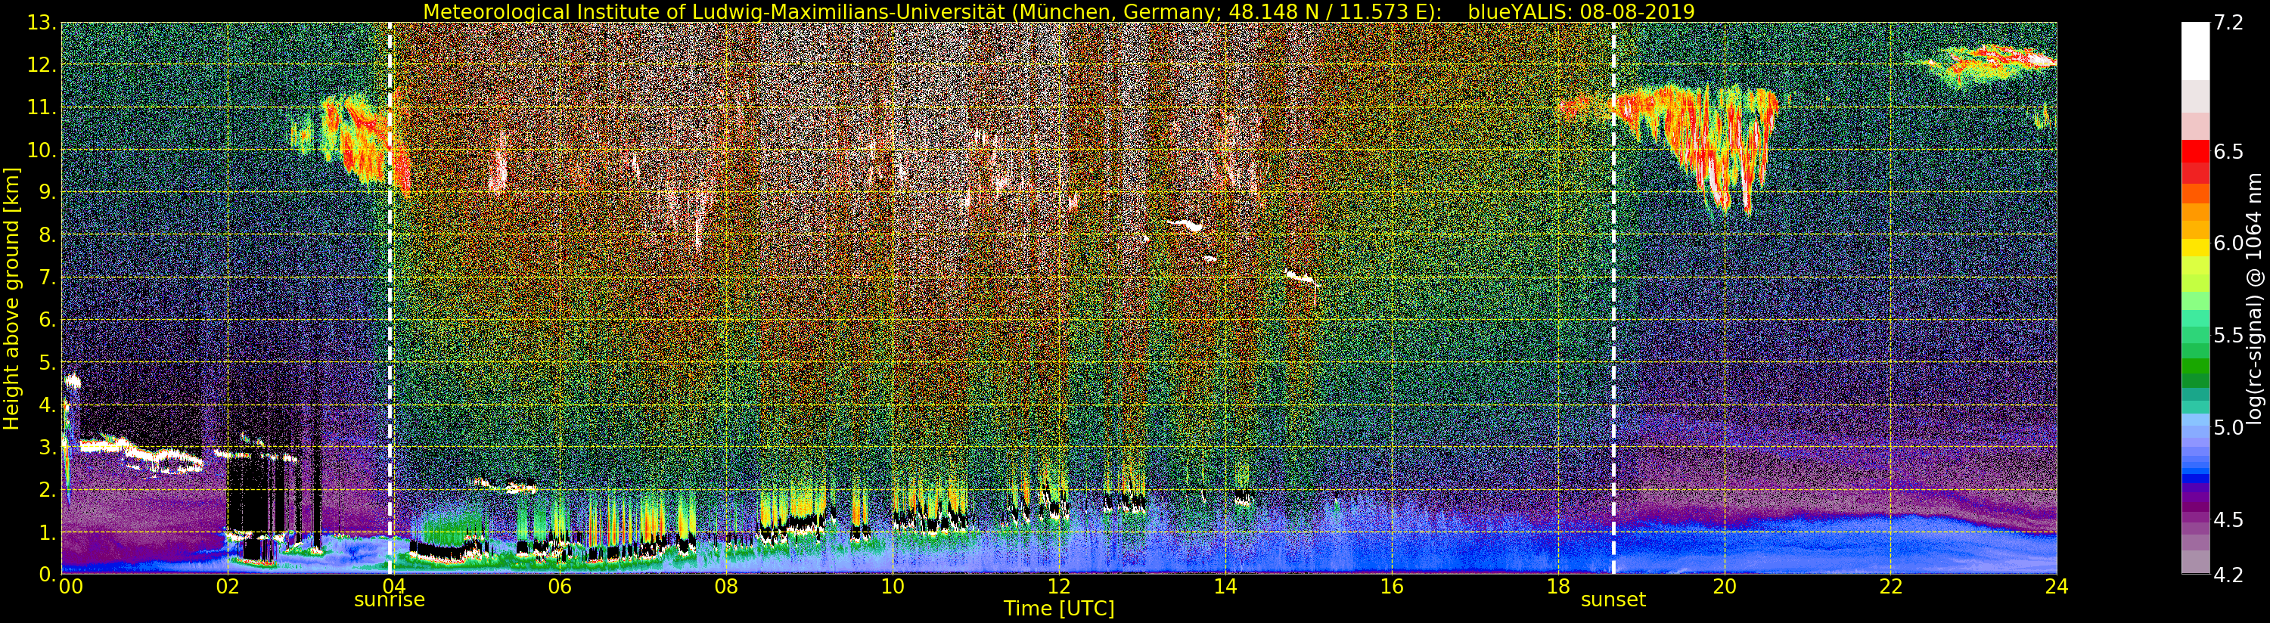Click the '00' tick label on the time axis
The image size is (2270, 623).
(x=70, y=586)
